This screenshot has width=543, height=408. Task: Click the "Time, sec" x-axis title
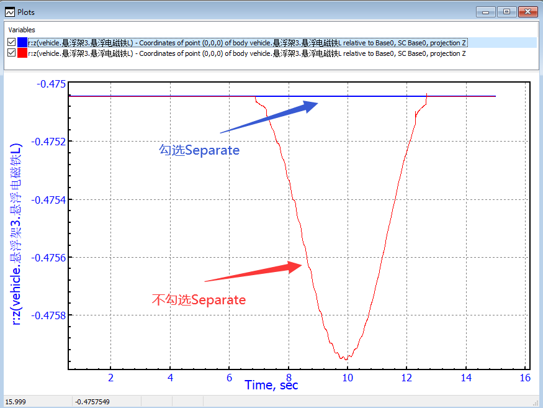click(271, 385)
